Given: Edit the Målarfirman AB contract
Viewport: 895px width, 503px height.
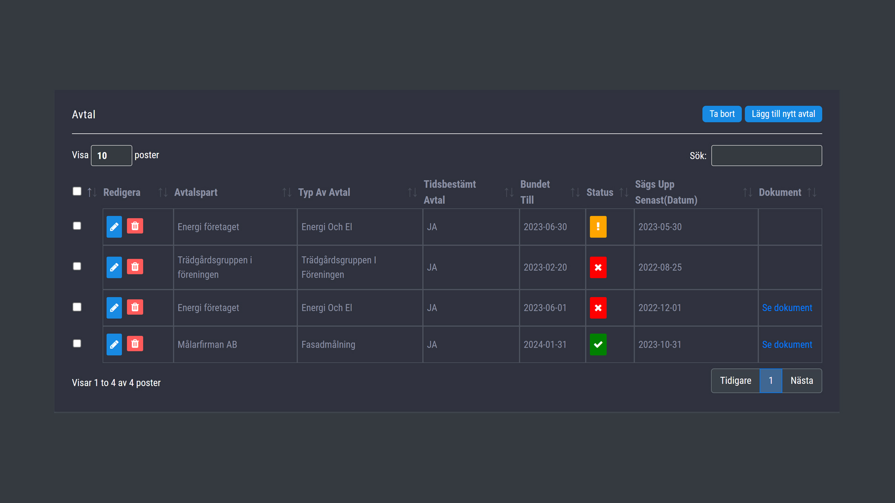Looking at the screenshot, I should (114, 345).
